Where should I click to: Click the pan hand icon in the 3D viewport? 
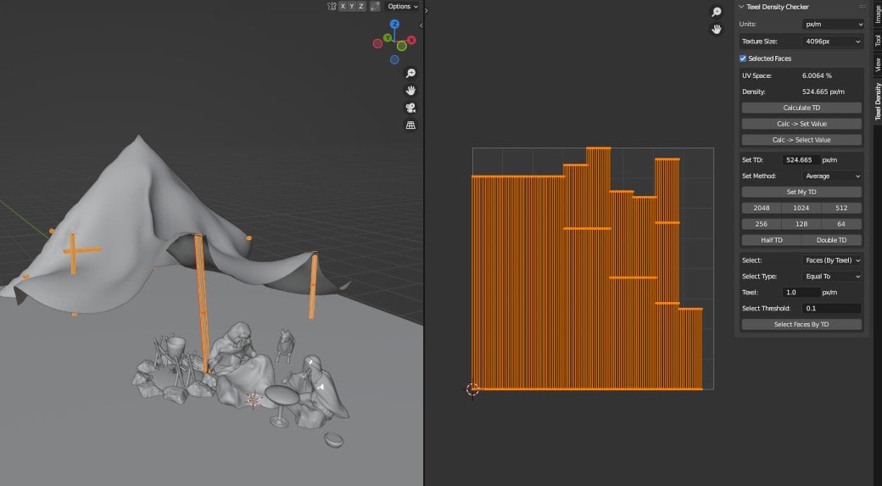click(410, 91)
